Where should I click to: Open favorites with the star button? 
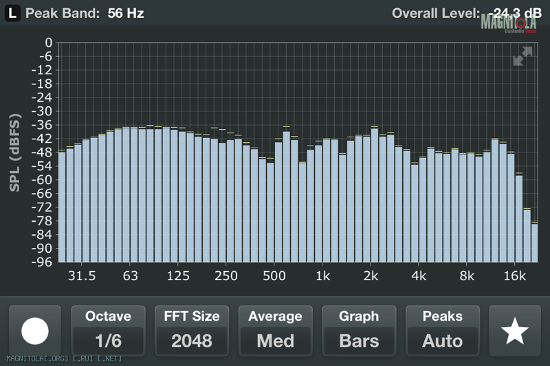[514, 331]
